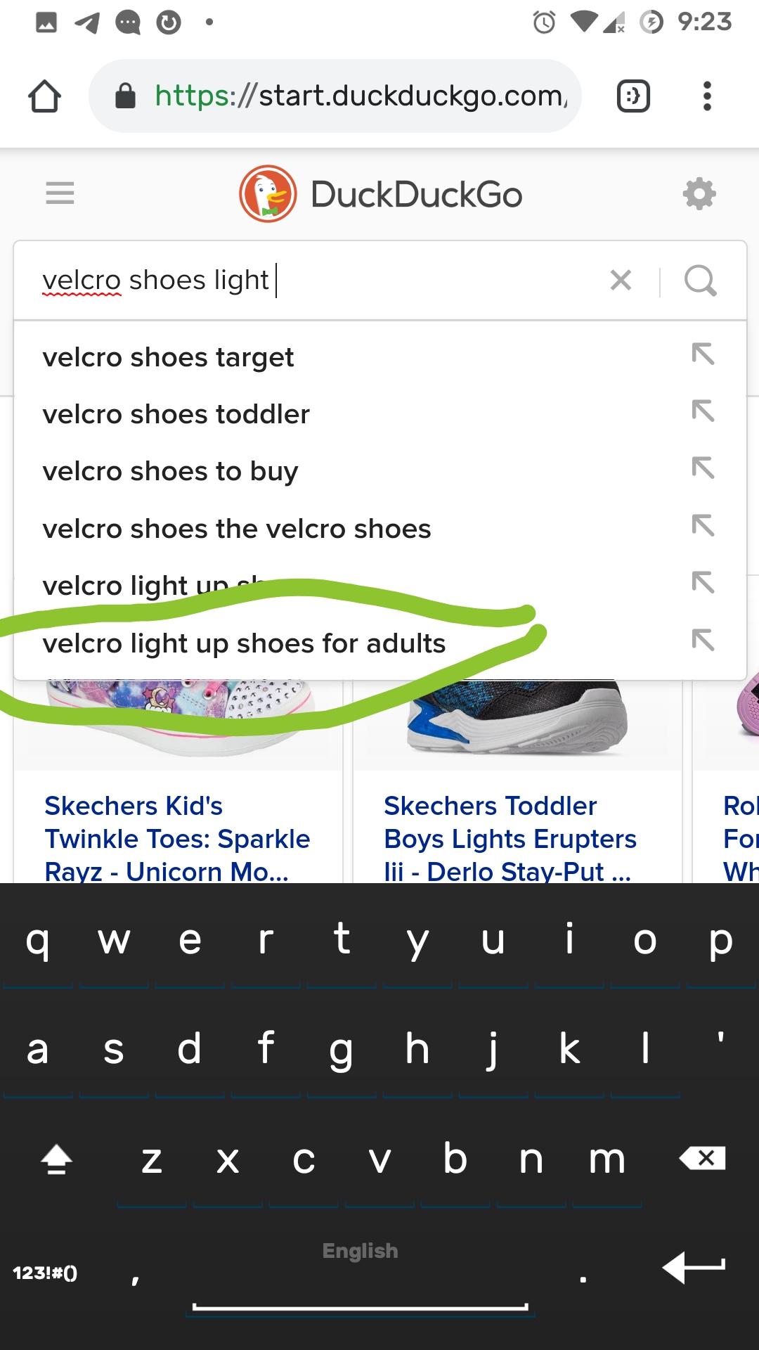The image size is (759, 1350).
Task: Tap the browser home icon
Action: tap(44, 96)
